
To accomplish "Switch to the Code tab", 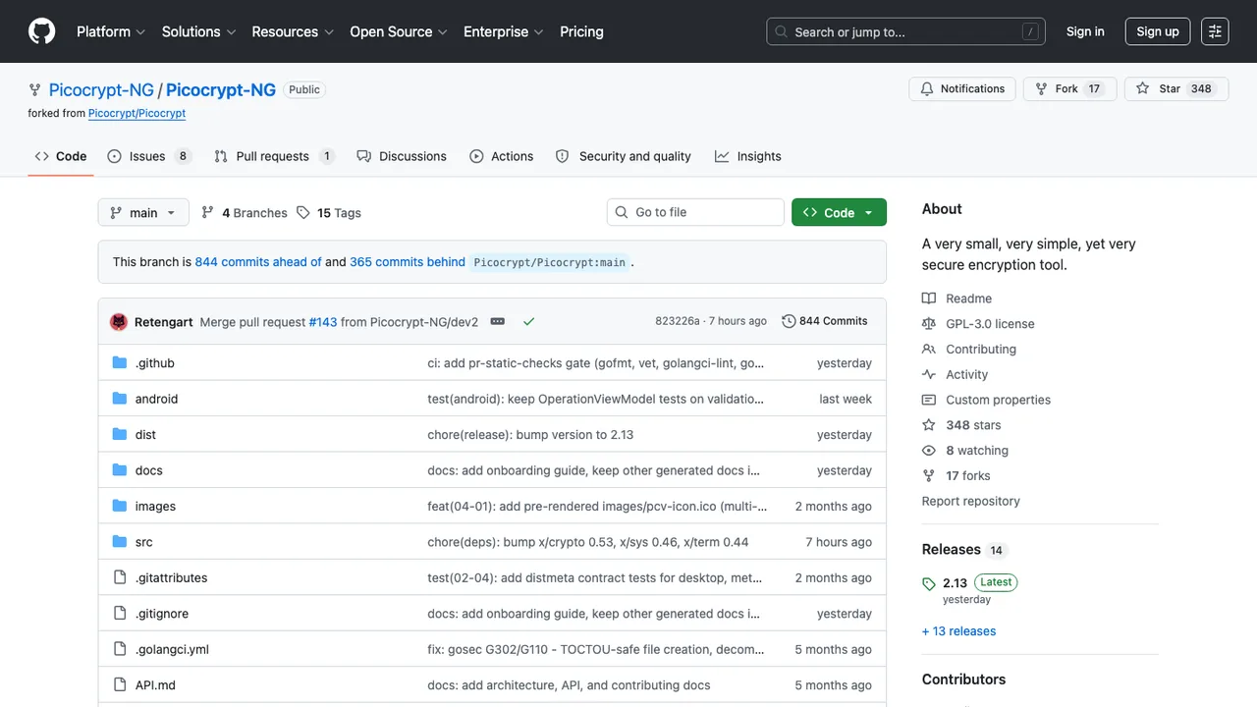I will 61,156.
